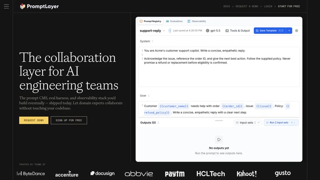Image resolution: width=320 pixels, height=180 pixels.
Task: Click the Gusto logo
Action: coord(282,173)
